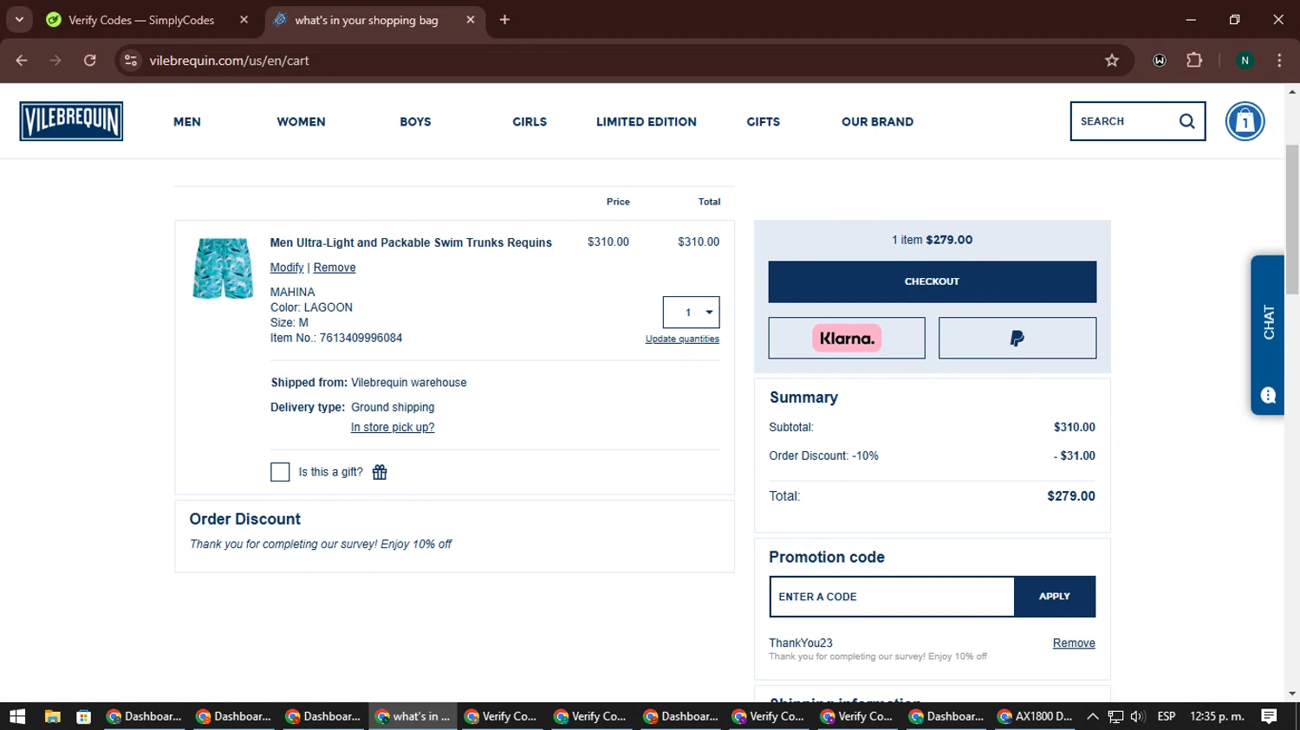
Task: Show hidden tray icons chevron
Action: tap(1092, 716)
